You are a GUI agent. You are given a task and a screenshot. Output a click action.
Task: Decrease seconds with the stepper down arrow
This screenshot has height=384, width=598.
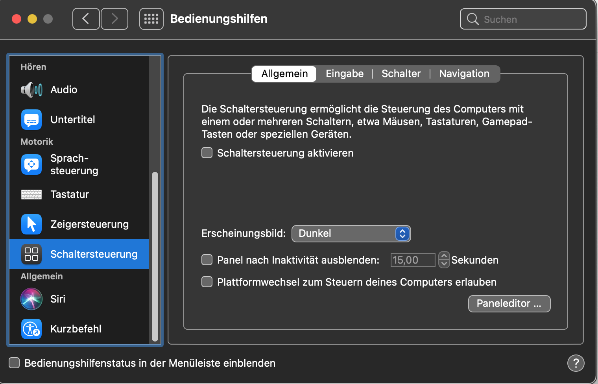[444, 264]
